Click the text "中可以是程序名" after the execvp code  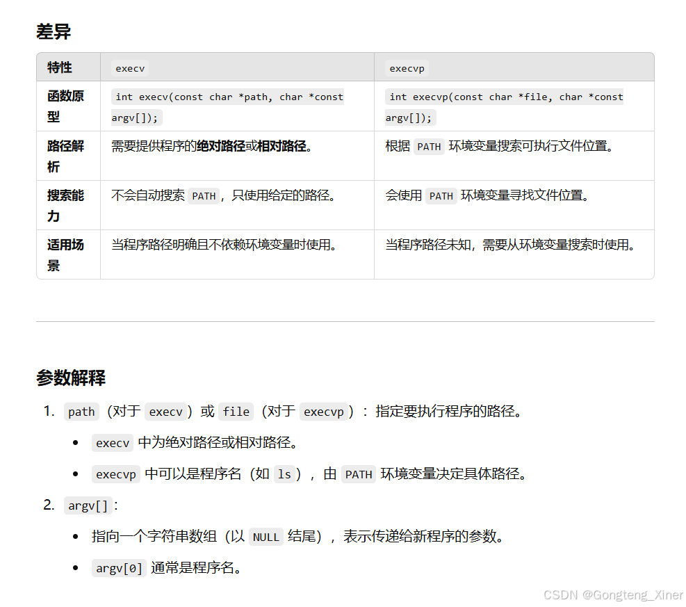[193, 474]
